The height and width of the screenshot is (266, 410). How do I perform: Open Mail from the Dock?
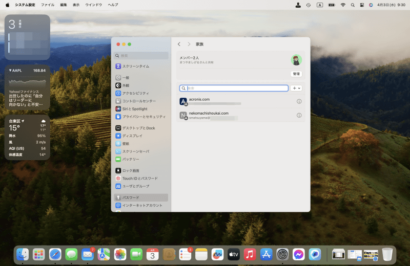[88, 254]
